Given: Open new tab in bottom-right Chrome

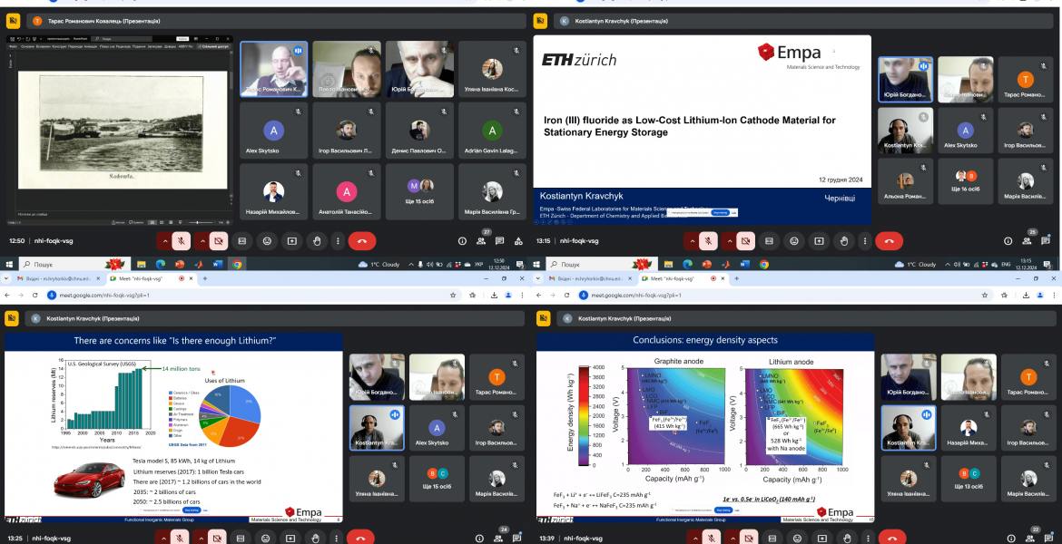Looking at the screenshot, I should [x=737, y=278].
